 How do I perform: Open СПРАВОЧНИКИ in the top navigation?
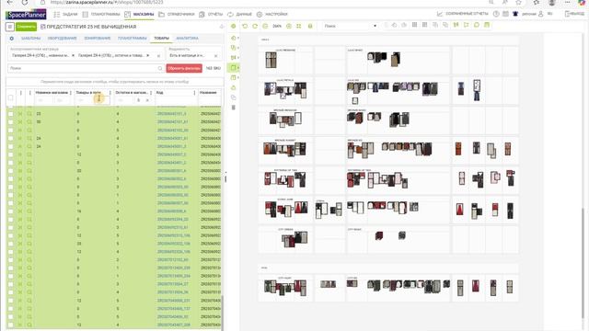(177, 15)
